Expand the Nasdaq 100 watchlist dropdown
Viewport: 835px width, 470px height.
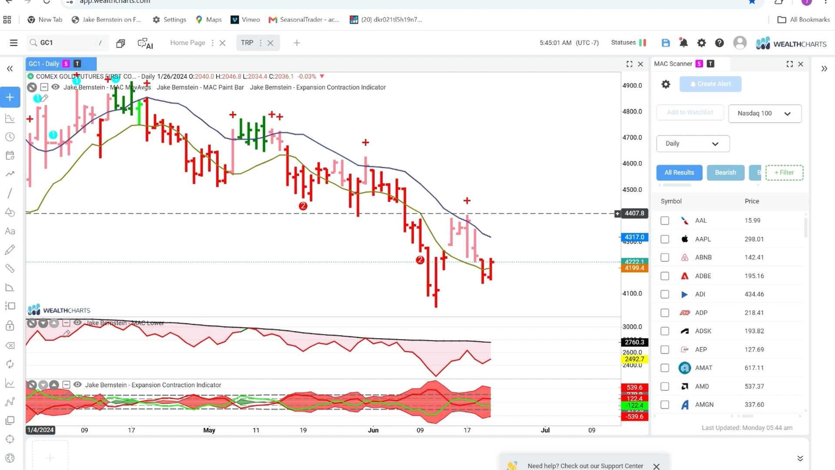pyautogui.click(x=765, y=114)
